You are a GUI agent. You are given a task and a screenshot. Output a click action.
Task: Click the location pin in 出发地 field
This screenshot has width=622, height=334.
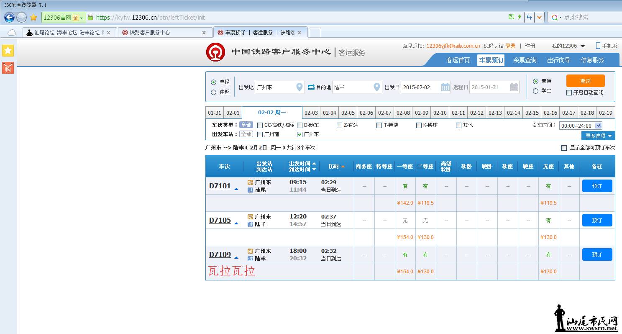299,87
